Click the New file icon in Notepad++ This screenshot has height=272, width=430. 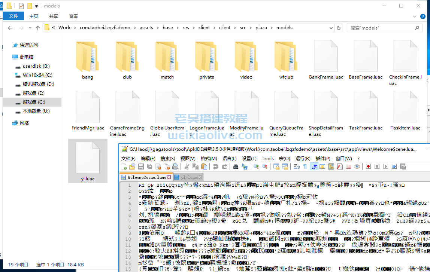[124, 166]
